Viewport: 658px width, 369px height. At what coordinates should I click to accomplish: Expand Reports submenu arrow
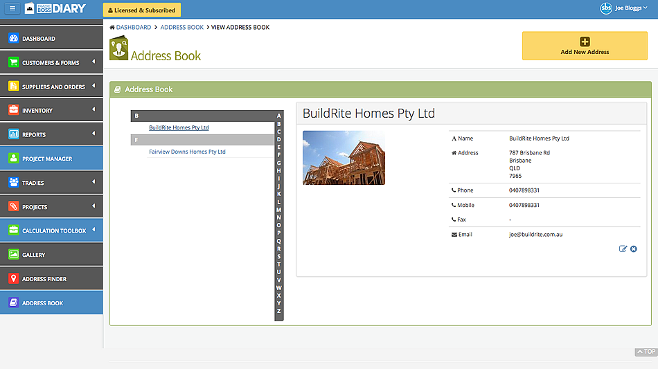(94, 134)
